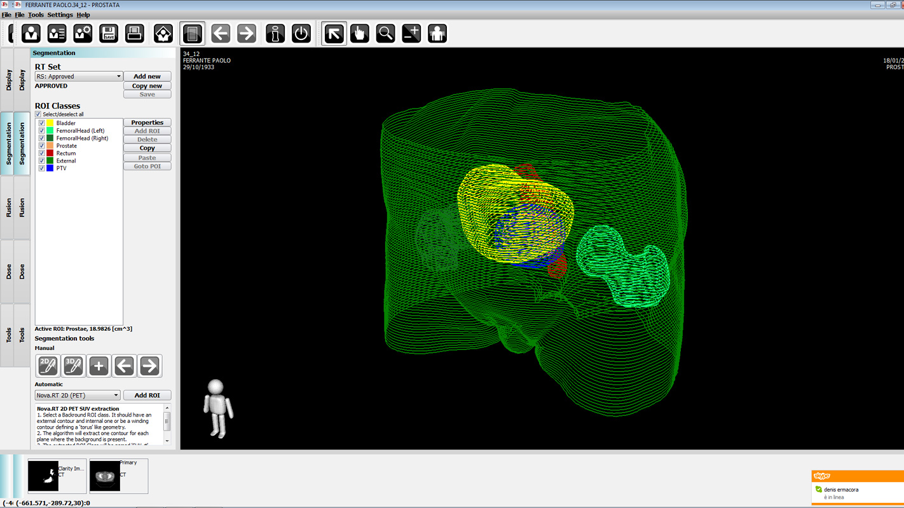
Task: Click the Add new button
Action: (x=147, y=76)
